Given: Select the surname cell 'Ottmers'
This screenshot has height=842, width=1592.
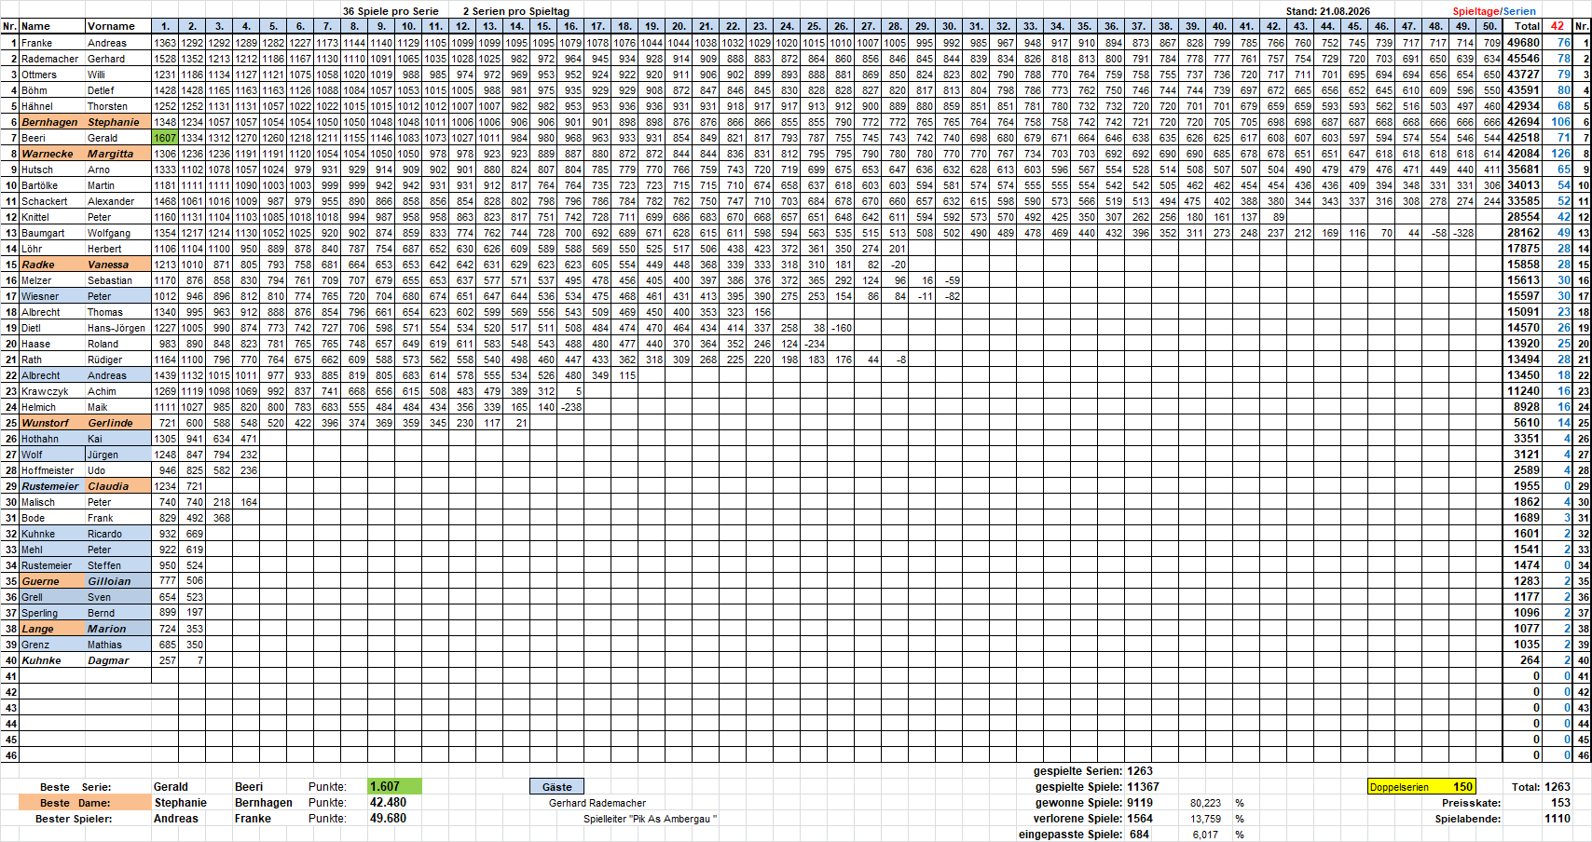Looking at the screenshot, I should [x=52, y=75].
